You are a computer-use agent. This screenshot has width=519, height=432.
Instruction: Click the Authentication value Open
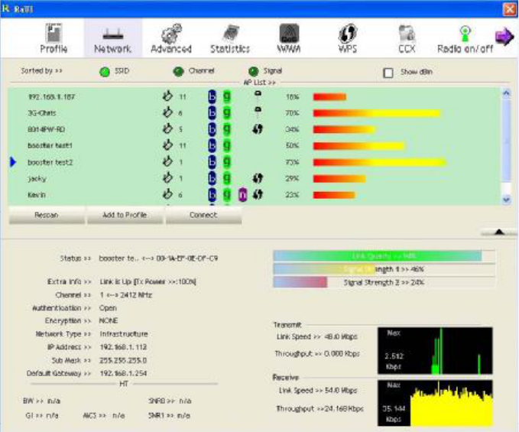(x=108, y=308)
